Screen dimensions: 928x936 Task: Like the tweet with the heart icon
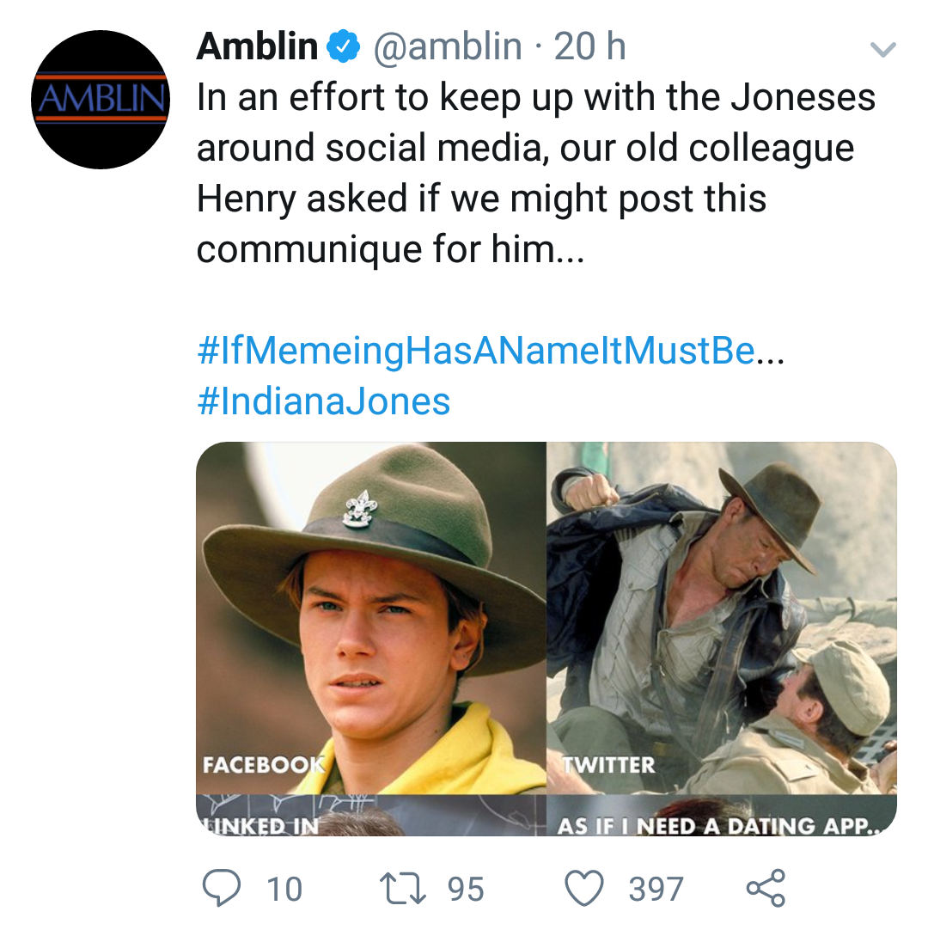point(585,888)
